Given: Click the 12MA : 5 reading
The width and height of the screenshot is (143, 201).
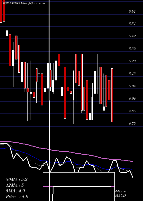Looking at the screenshot, I should [x=15, y=185].
